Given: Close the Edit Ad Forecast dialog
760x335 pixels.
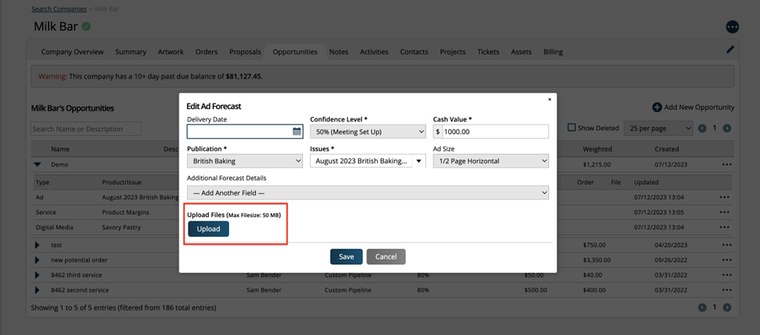Looking at the screenshot, I should tap(550, 99).
